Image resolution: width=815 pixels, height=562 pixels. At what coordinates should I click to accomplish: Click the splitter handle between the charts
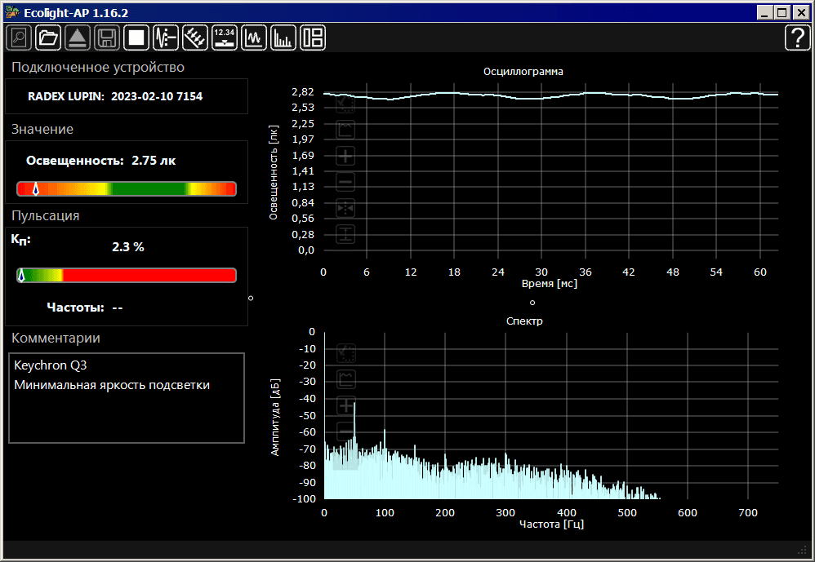(x=532, y=303)
